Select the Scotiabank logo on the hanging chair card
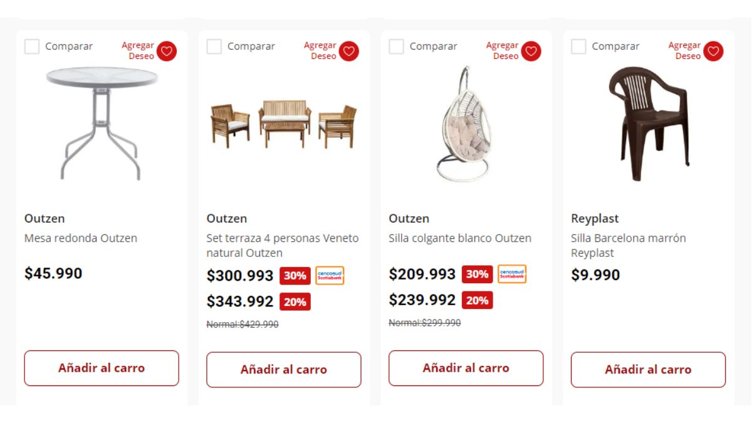 tap(511, 274)
